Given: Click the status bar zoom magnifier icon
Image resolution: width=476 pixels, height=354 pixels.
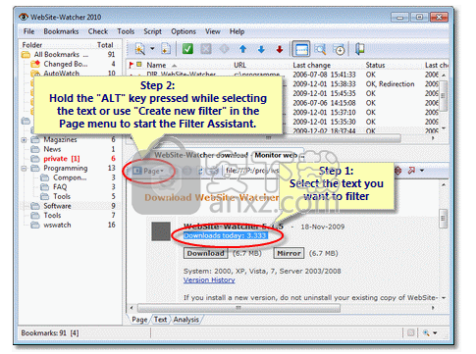Looking at the screenshot, I should [426, 333].
